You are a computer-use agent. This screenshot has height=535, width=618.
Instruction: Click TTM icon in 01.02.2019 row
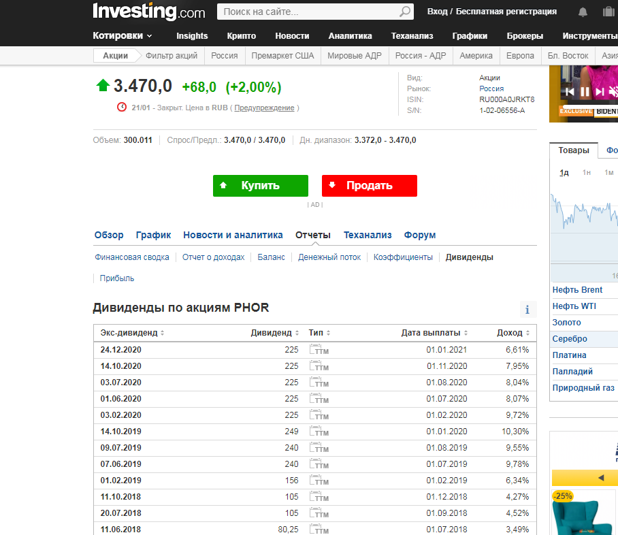click(x=319, y=480)
